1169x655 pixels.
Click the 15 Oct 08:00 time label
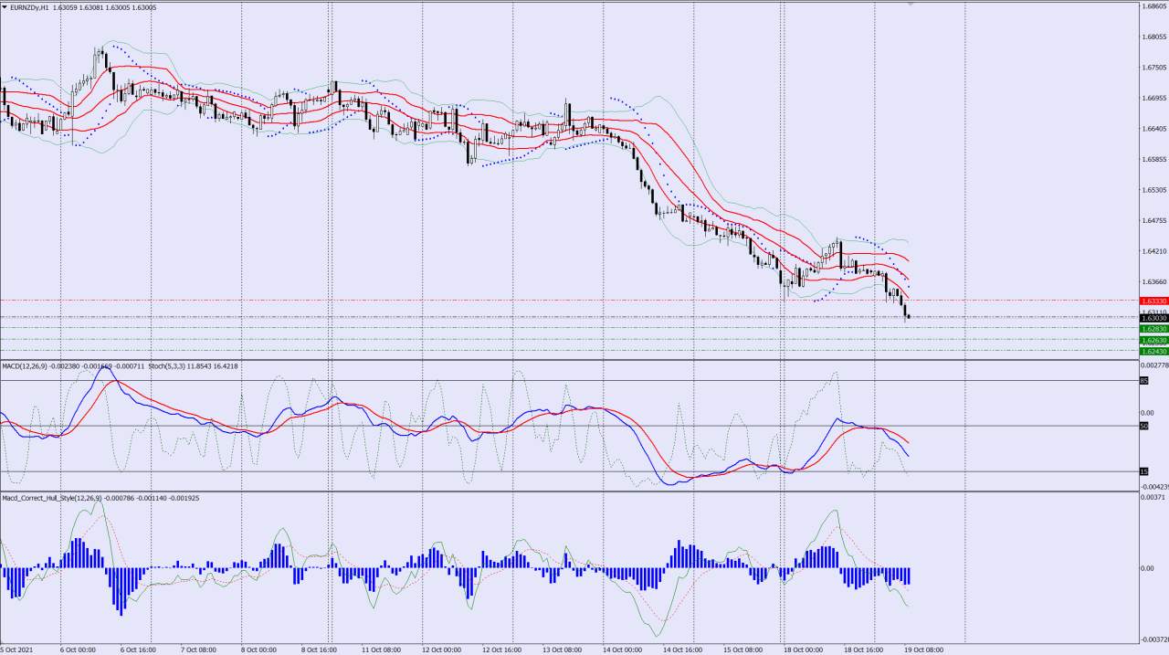pyautogui.click(x=742, y=650)
